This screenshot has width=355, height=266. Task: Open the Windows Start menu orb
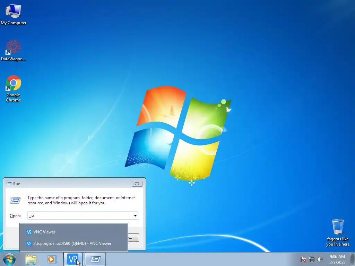pyautogui.click(x=9, y=259)
